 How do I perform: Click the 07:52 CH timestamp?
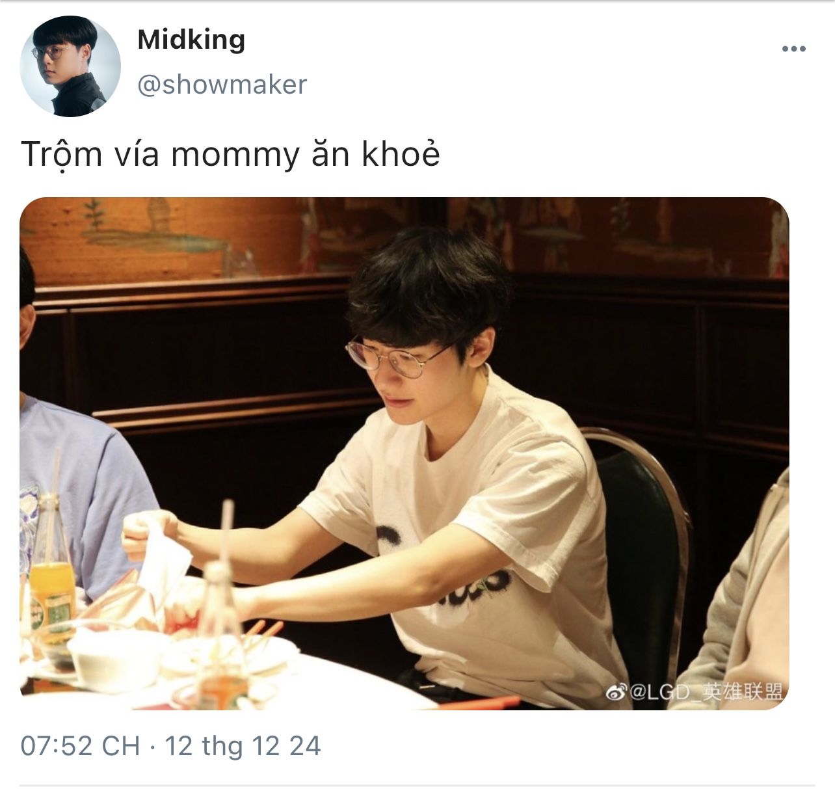(80, 745)
